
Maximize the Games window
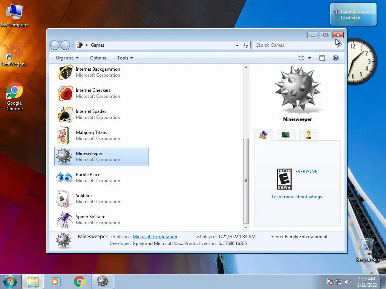(325, 35)
